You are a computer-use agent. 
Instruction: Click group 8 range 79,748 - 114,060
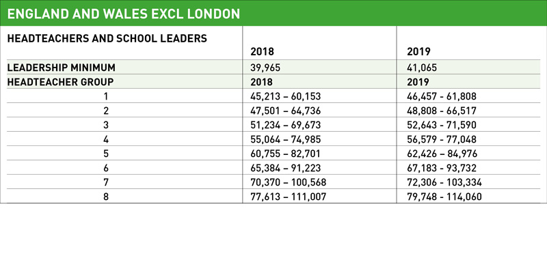444,197
